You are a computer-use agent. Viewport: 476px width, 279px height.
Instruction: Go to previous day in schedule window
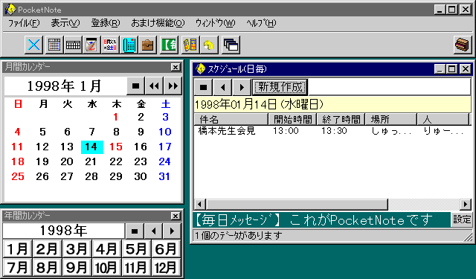click(x=222, y=87)
